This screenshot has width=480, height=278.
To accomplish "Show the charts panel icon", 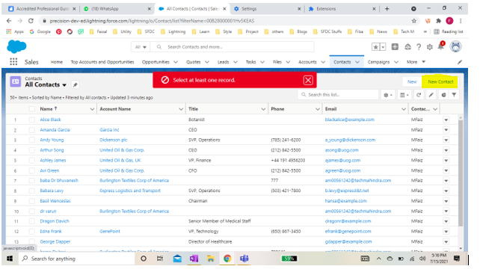I will pos(443,95).
